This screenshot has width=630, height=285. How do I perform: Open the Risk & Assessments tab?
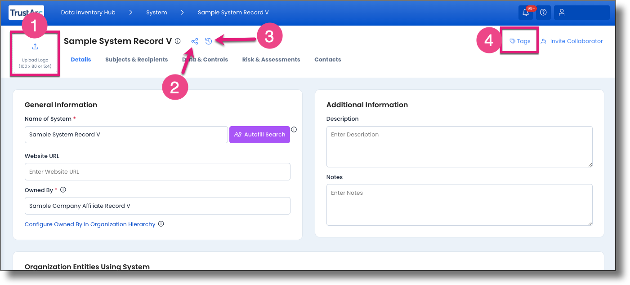click(x=271, y=59)
